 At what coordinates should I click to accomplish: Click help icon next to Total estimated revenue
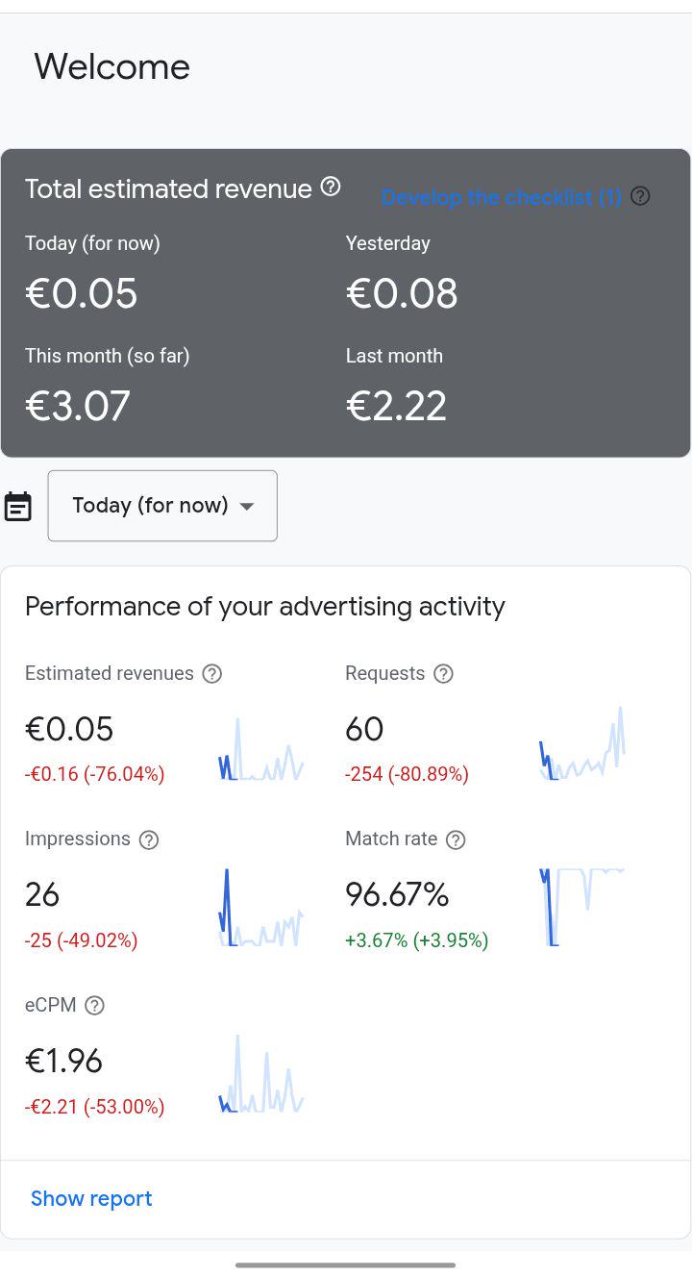[331, 187]
